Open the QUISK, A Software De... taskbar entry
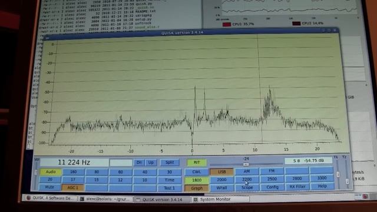This screenshot has height=212, width=377. pyautogui.click(x=50, y=198)
